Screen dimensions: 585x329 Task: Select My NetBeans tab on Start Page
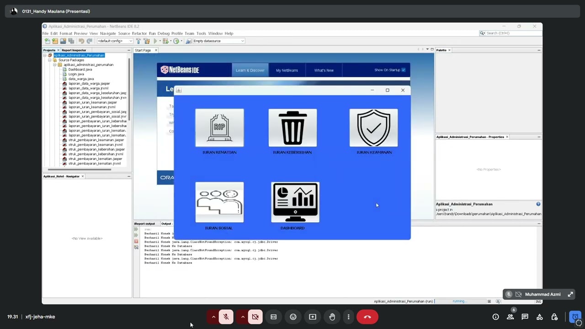[x=287, y=70]
